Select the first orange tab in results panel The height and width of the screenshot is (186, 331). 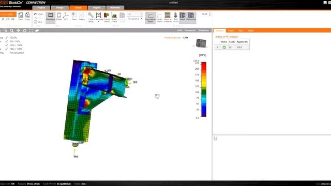point(219,30)
